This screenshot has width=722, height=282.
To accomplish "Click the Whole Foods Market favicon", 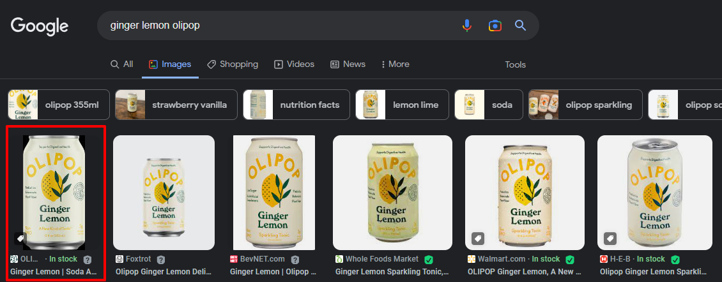I will point(339,259).
